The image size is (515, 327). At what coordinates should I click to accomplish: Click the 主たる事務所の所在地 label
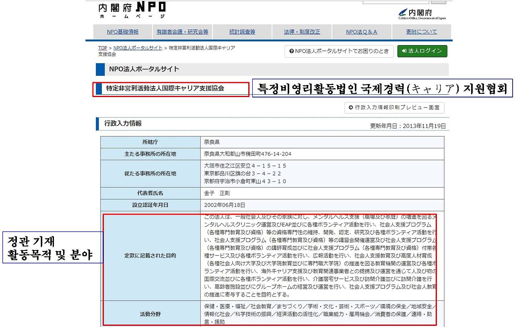150,154
